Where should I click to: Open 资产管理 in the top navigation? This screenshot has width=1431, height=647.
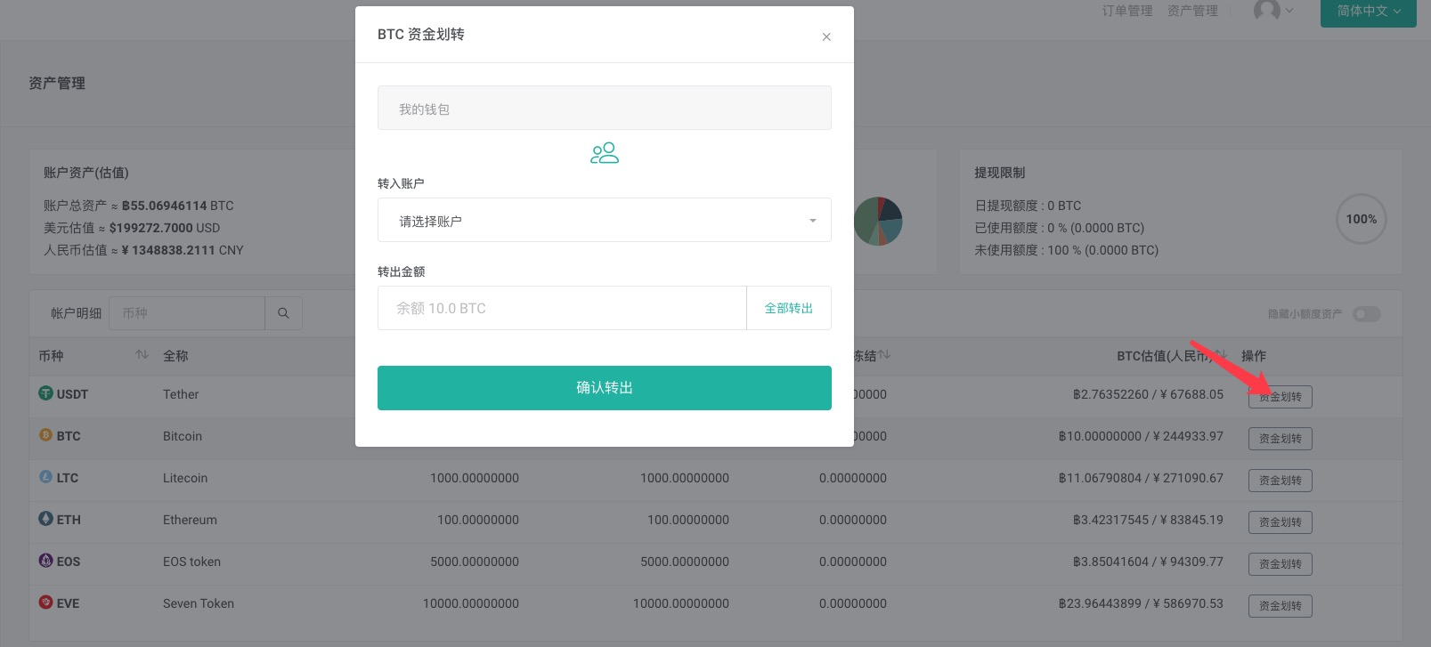[x=1192, y=11]
